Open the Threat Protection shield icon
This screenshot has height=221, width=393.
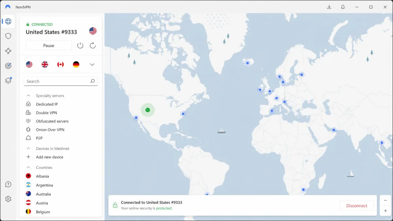(8, 36)
